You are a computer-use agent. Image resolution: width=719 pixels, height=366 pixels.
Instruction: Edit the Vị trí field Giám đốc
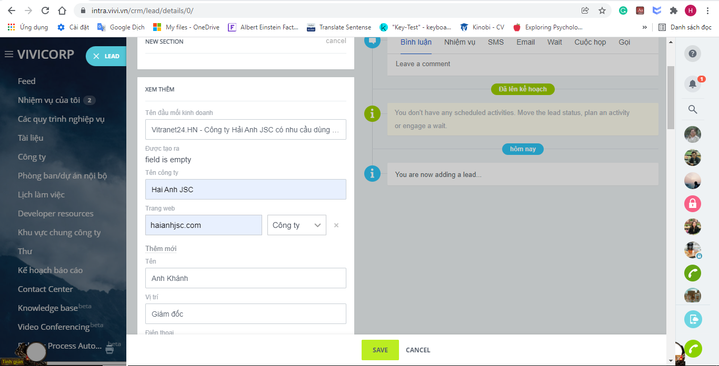(246, 314)
